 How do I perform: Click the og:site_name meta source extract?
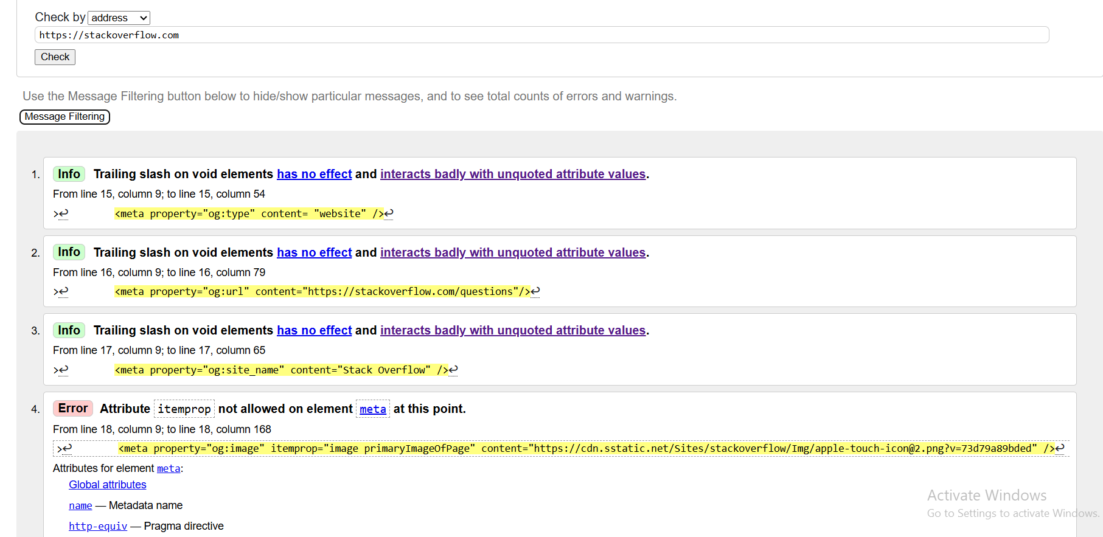(x=281, y=370)
